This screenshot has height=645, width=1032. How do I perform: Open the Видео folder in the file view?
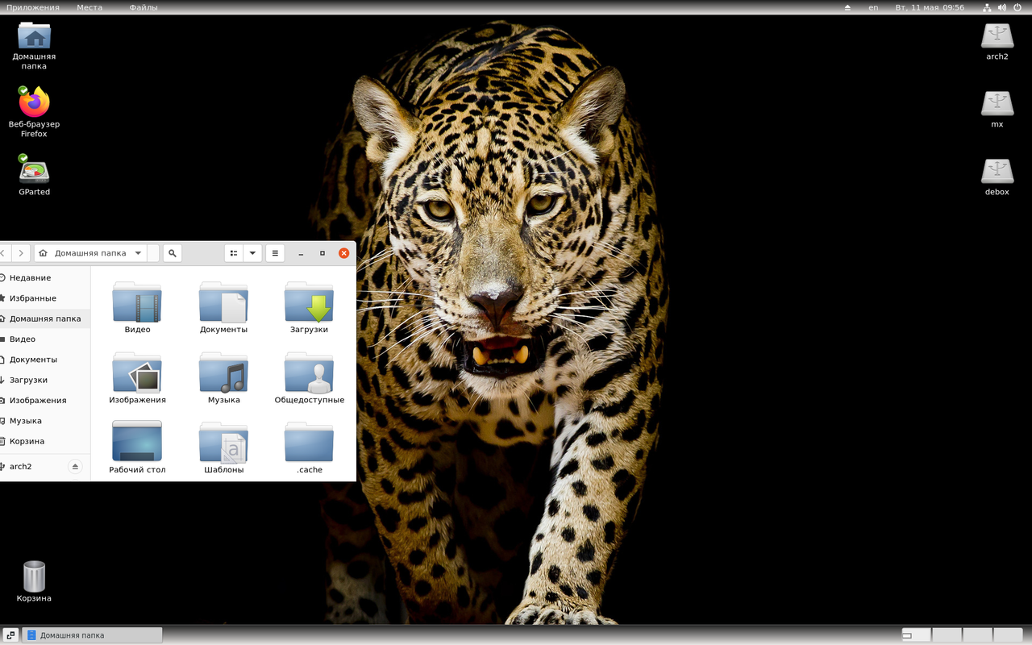pyautogui.click(x=137, y=307)
